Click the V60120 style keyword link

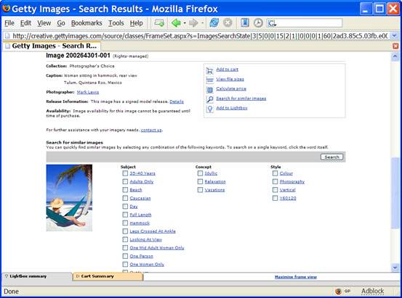point(288,198)
